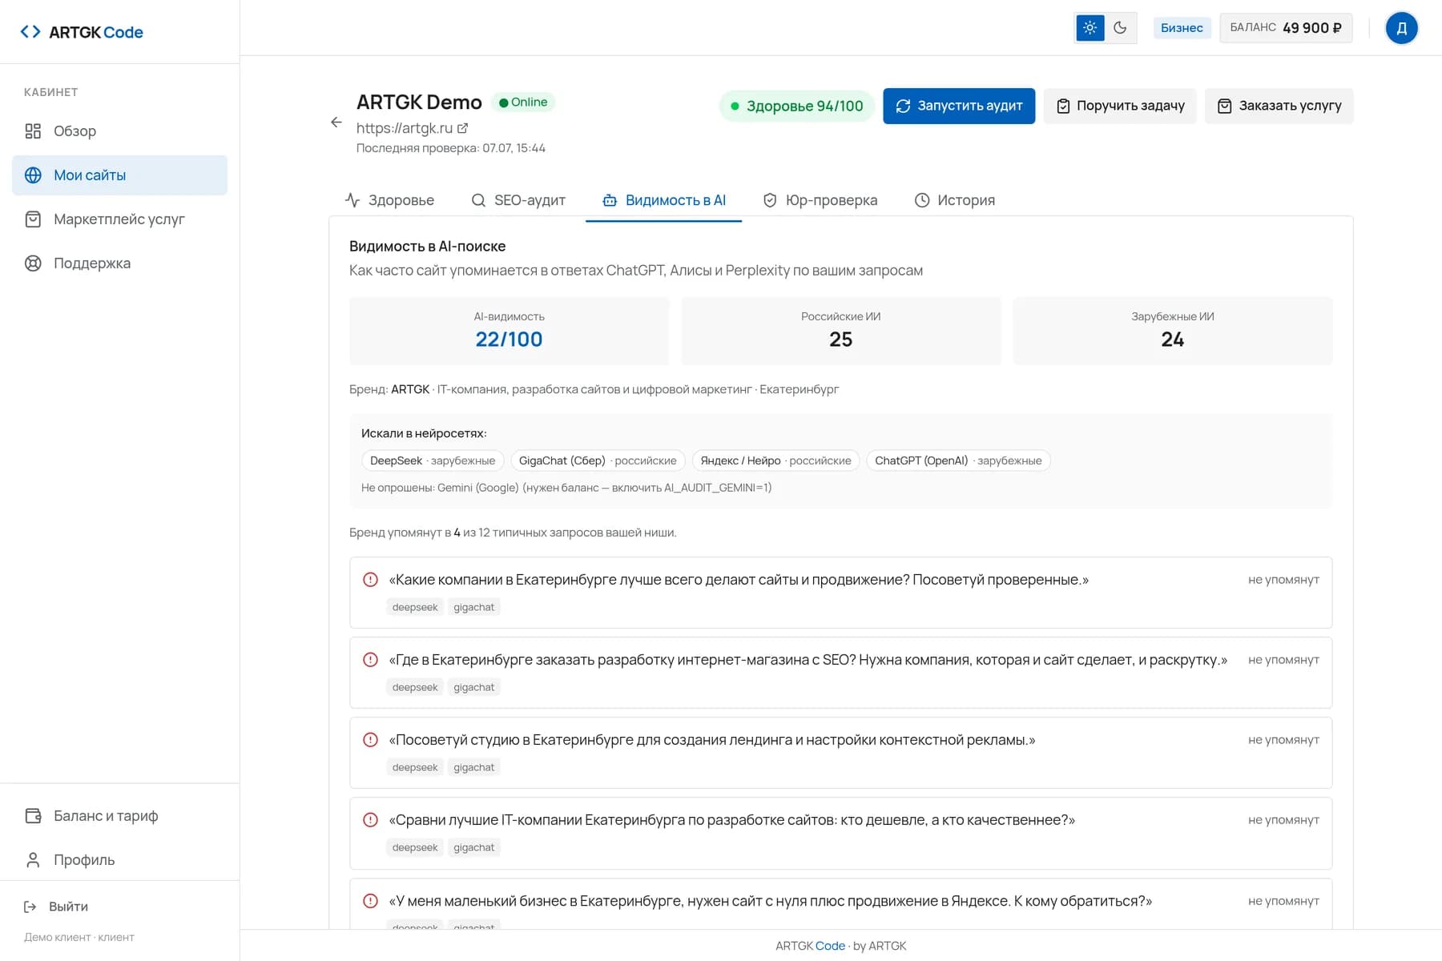The image size is (1442, 961).
Task: Open Маркетплейс услуг section
Action: coord(119,219)
